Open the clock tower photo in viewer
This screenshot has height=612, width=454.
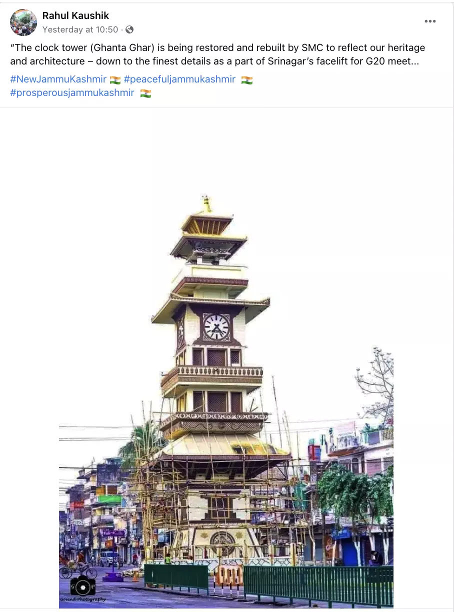(x=226, y=400)
